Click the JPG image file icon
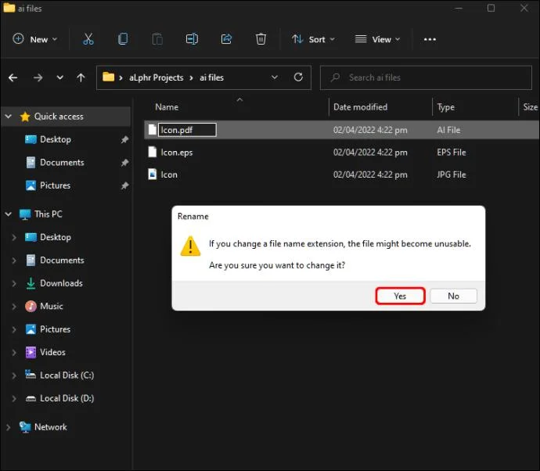The width and height of the screenshot is (540, 471). point(153,174)
